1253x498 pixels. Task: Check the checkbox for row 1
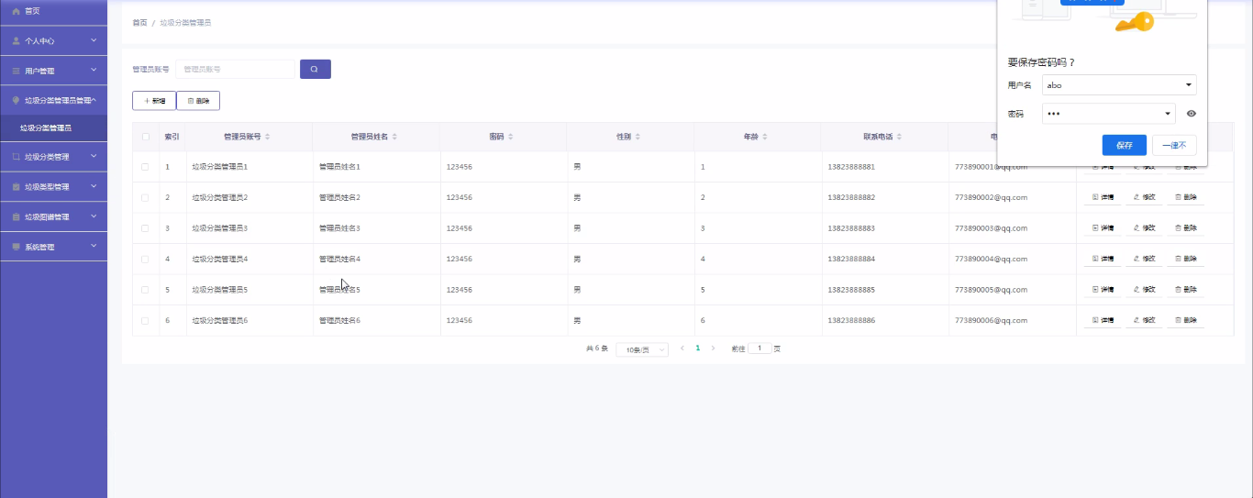click(145, 167)
